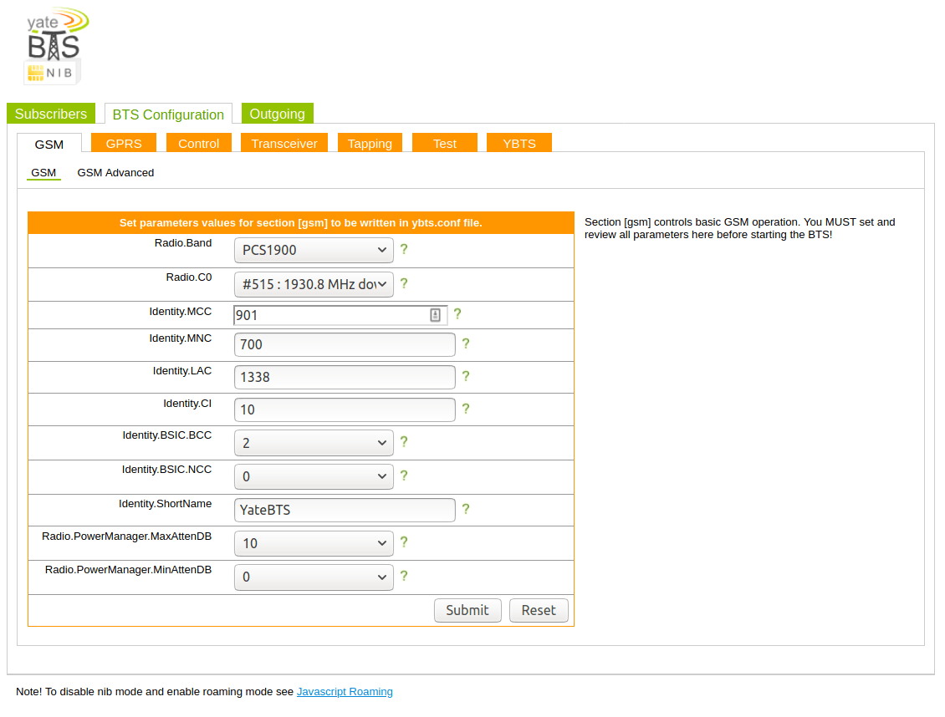Open the Identity.BSIC.NCC dropdown
Viewport: 945px width, 717px height.
313,475
